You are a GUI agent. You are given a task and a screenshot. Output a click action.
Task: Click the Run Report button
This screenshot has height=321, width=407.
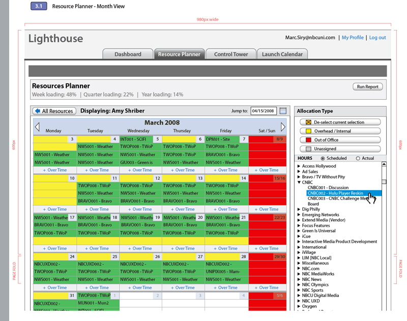367,86
